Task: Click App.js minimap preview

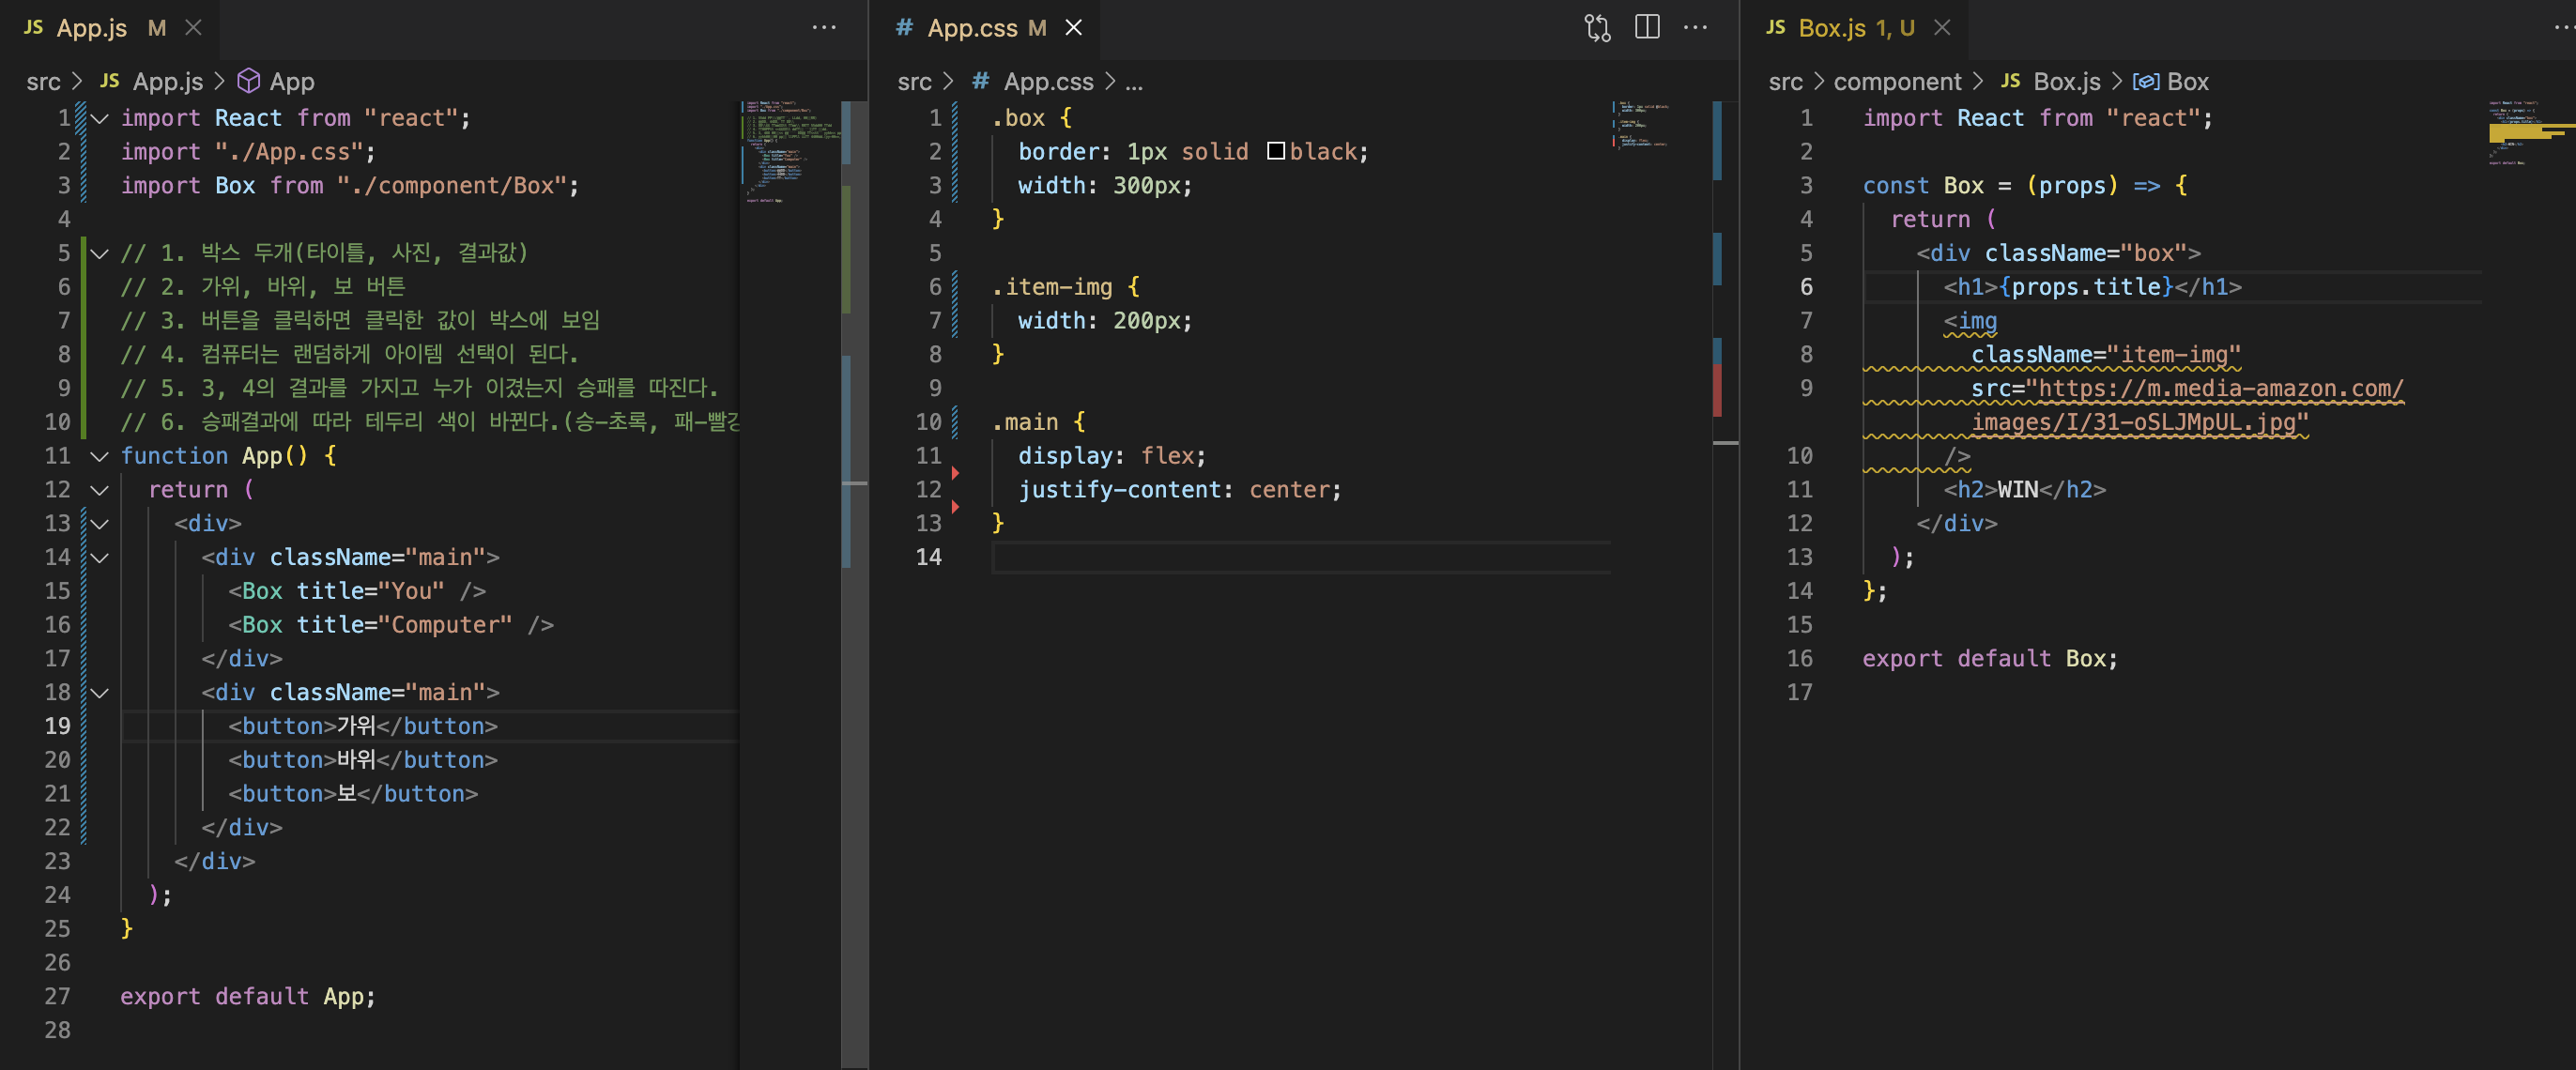Action: click(x=790, y=152)
